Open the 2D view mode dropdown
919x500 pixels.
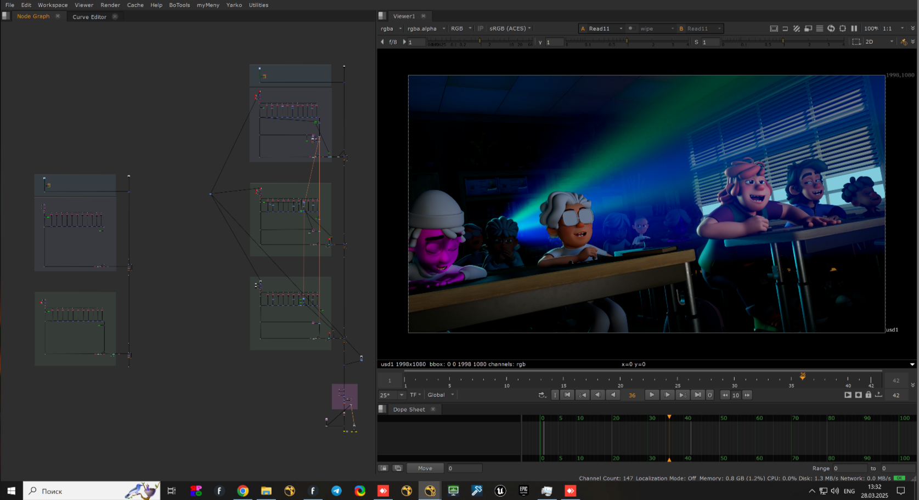(x=879, y=42)
